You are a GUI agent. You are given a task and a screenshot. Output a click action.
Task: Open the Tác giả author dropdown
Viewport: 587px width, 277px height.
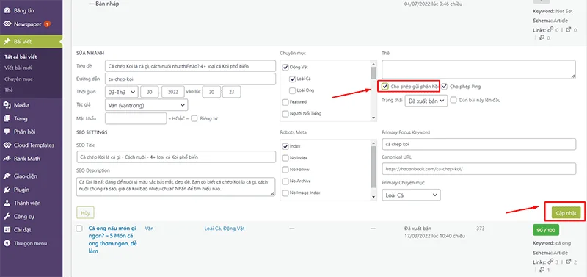tap(146, 105)
